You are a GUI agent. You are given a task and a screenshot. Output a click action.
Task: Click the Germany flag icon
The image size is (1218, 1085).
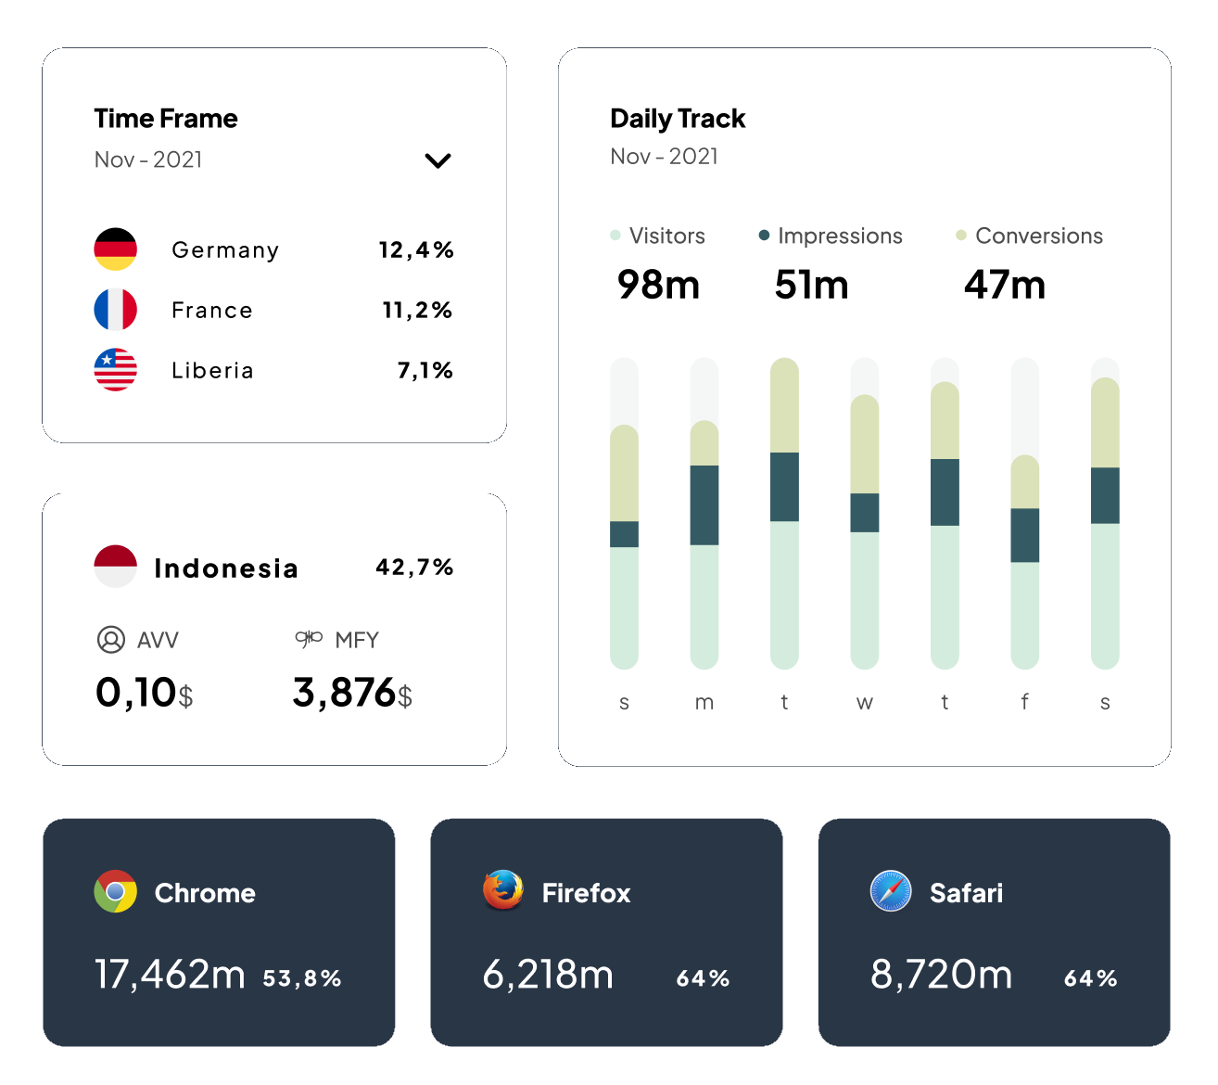[116, 249]
